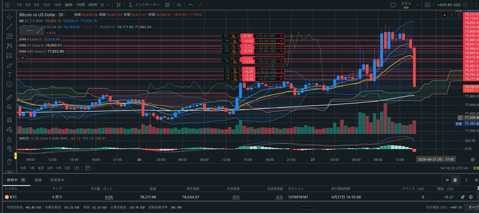Image resolution: width=479 pixels, height=213 pixels.
Task: Set date range to 1日
Action: pyautogui.click(x=76, y=168)
